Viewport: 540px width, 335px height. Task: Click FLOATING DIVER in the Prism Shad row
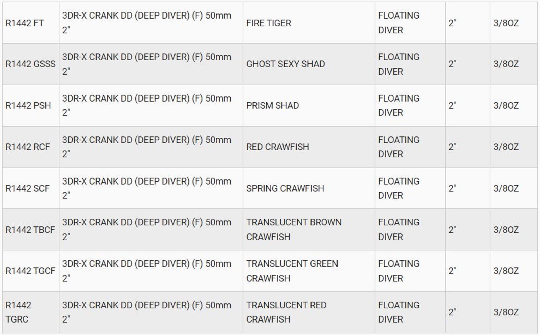point(399,105)
